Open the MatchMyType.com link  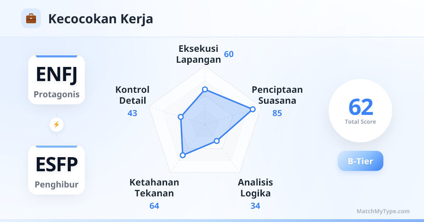click(x=383, y=211)
